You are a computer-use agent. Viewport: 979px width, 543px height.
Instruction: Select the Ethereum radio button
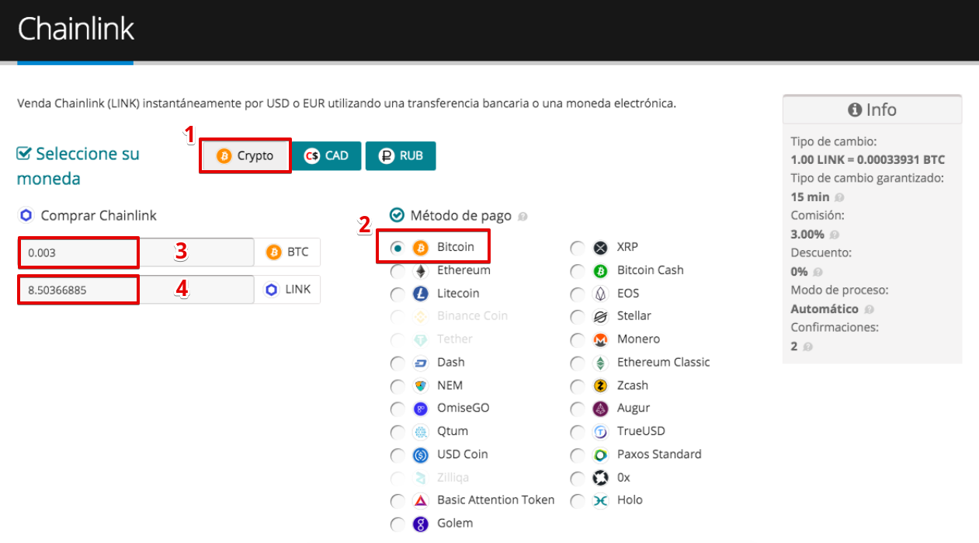(x=398, y=271)
